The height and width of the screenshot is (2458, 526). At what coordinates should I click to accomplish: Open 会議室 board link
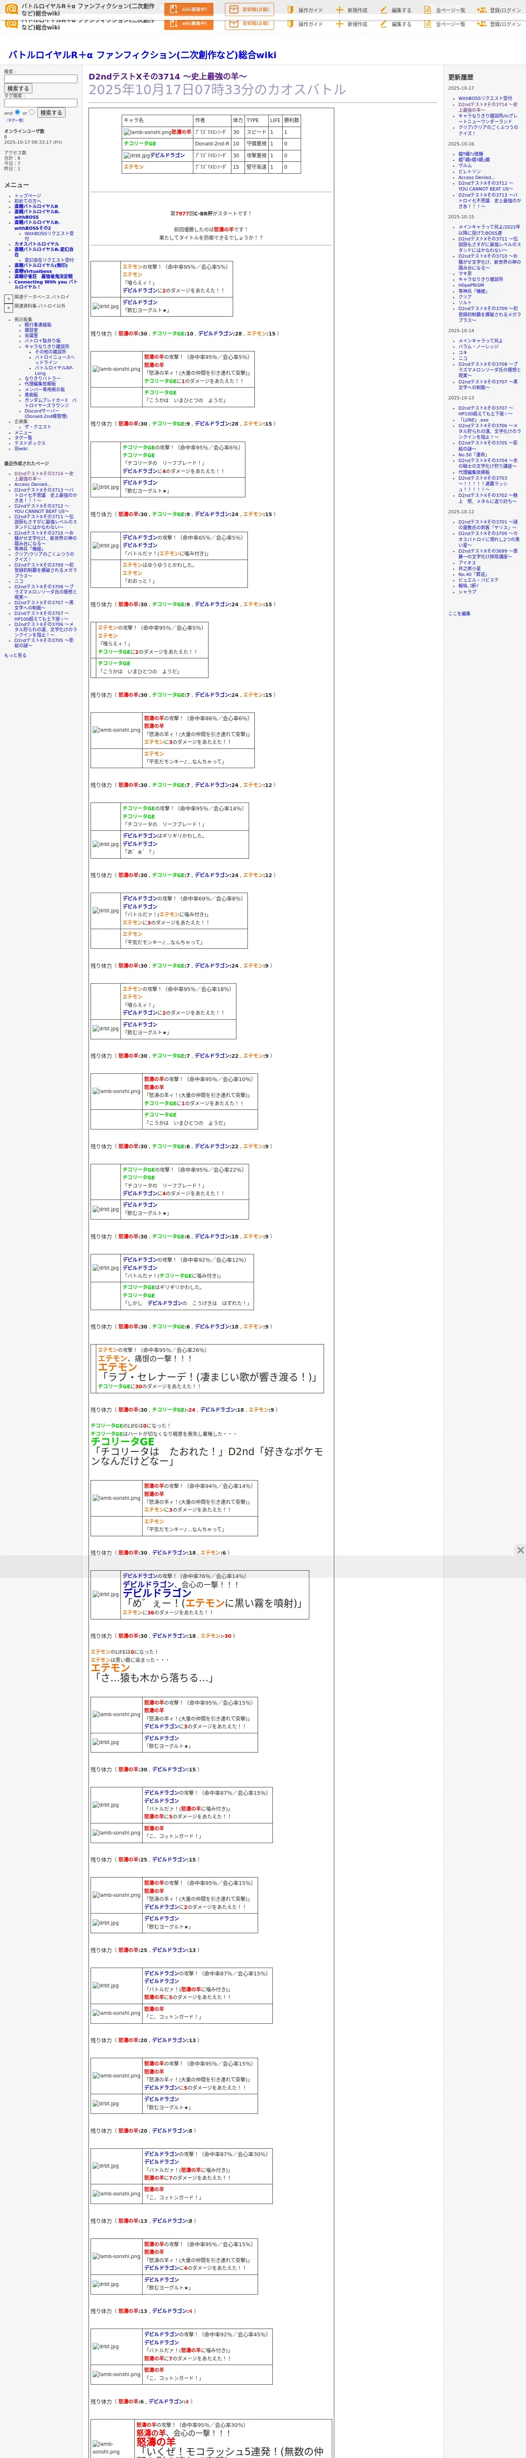click(x=32, y=335)
